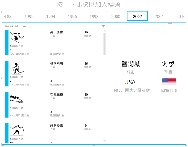Click the 國旗 URL label

click(x=169, y=91)
